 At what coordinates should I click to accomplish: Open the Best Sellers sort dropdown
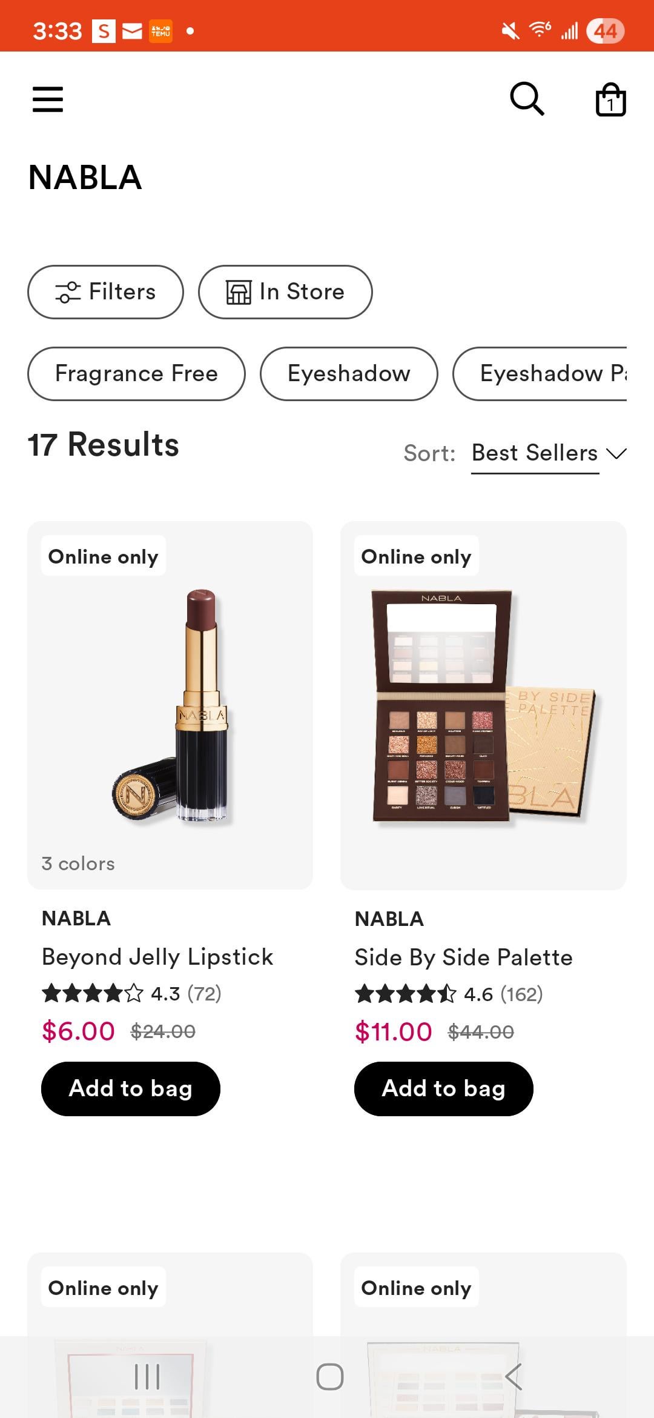[x=535, y=453]
